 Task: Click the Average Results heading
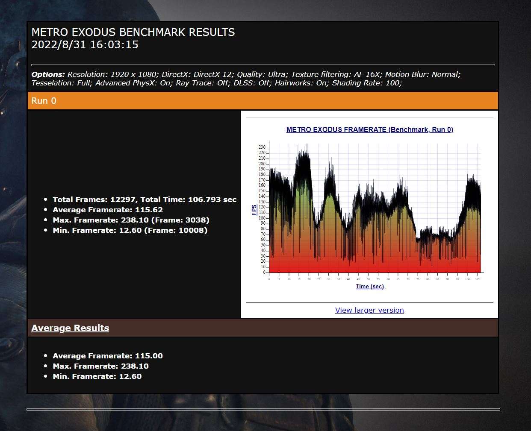pyautogui.click(x=70, y=328)
